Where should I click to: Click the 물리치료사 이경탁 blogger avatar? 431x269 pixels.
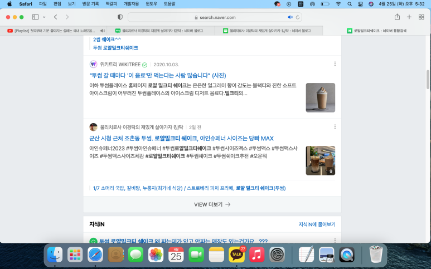[94, 127]
